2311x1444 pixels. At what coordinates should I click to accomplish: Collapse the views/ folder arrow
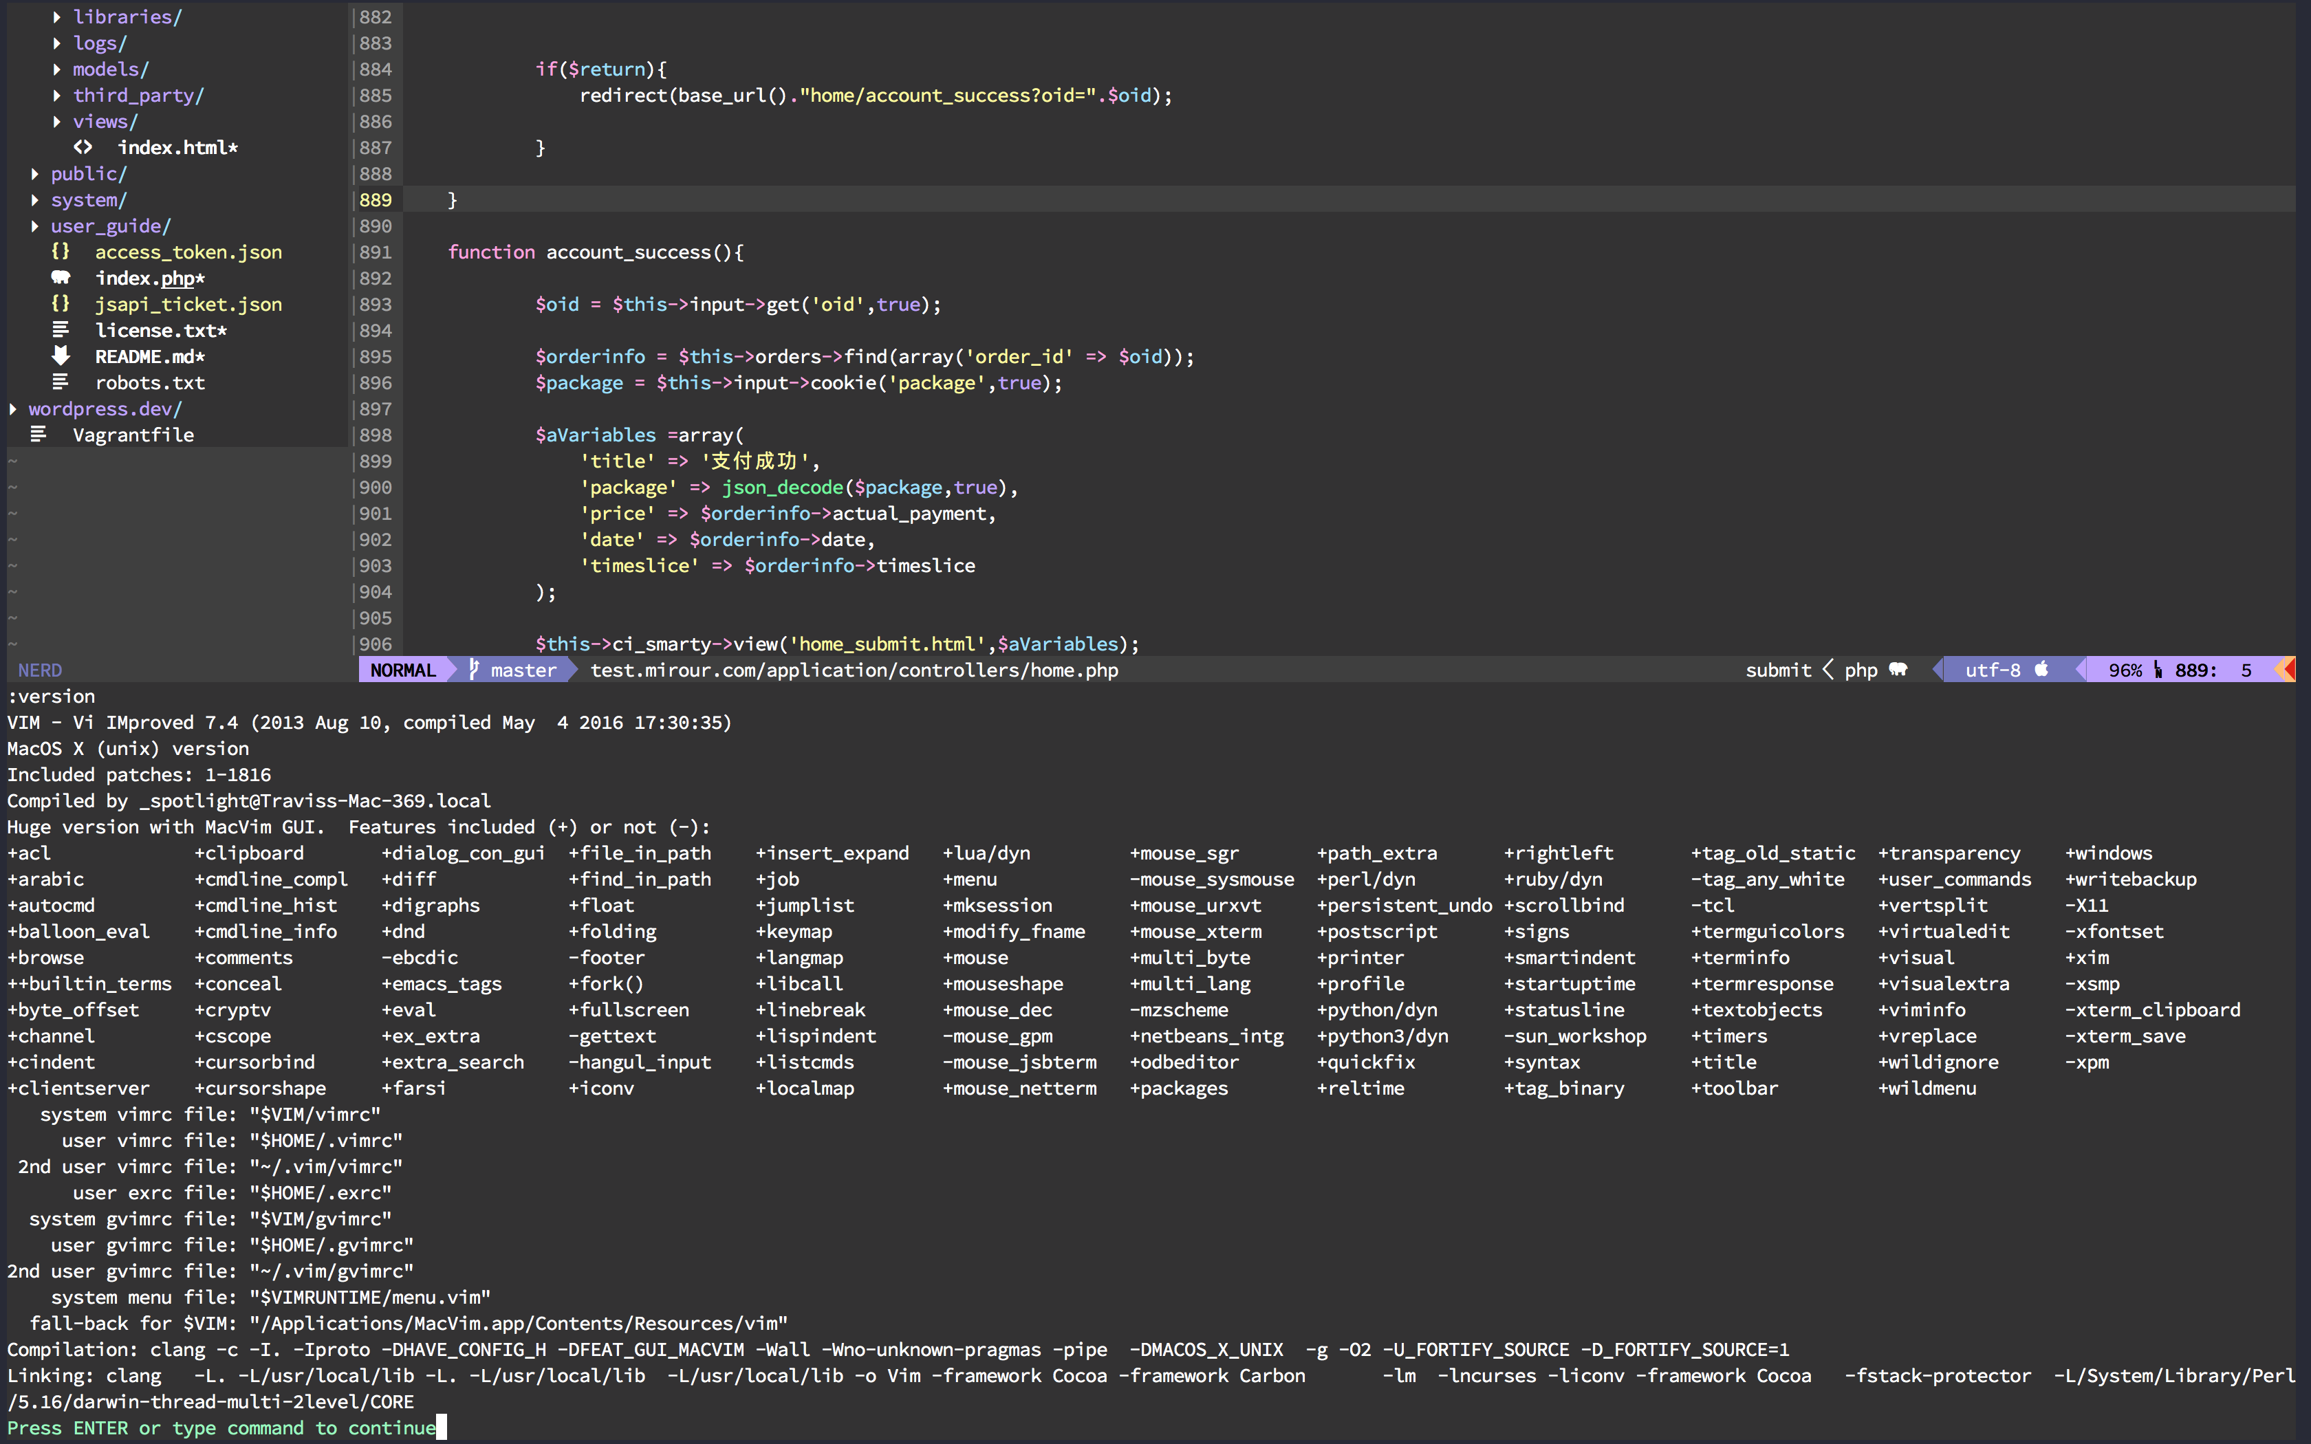(x=57, y=121)
